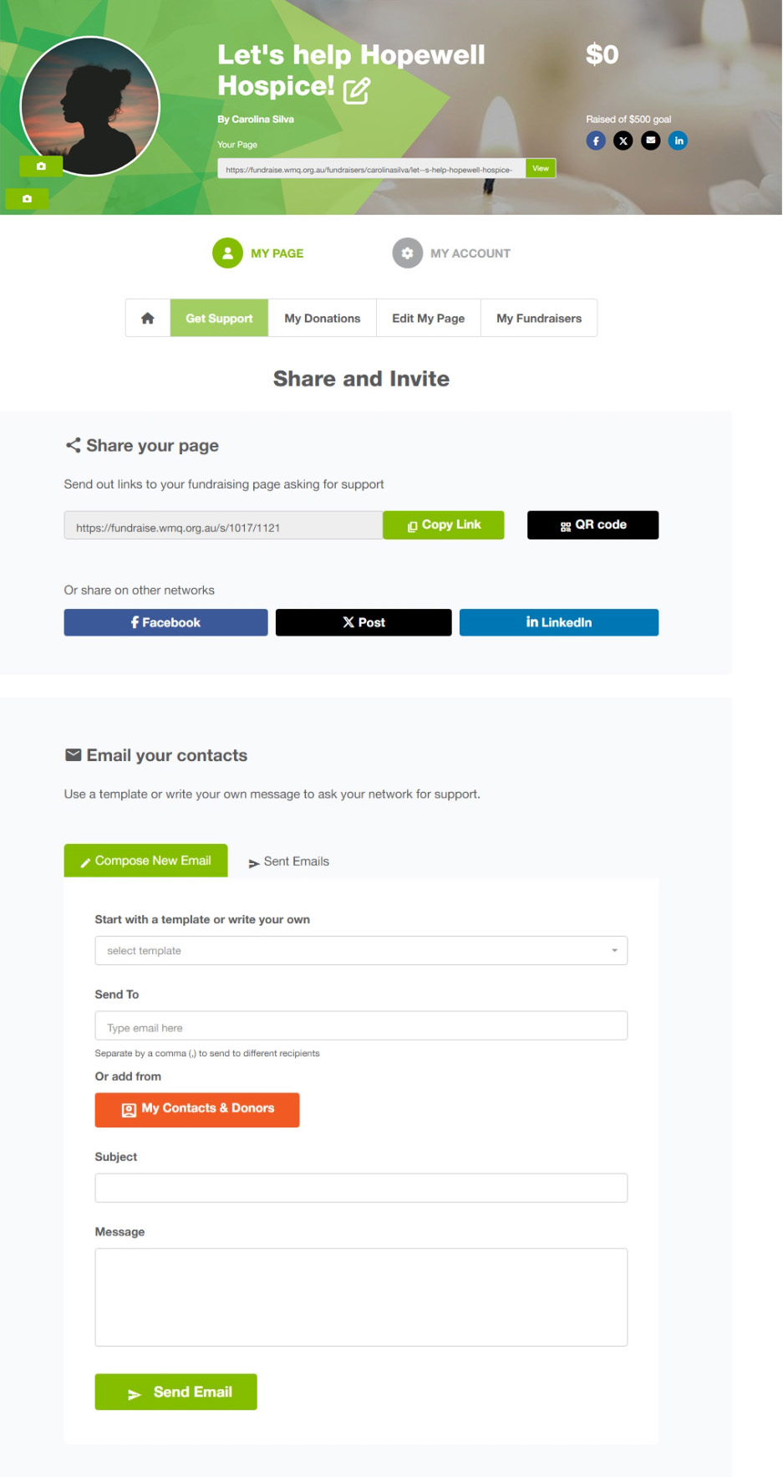Click the camera icon on profile photo

(41, 166)
